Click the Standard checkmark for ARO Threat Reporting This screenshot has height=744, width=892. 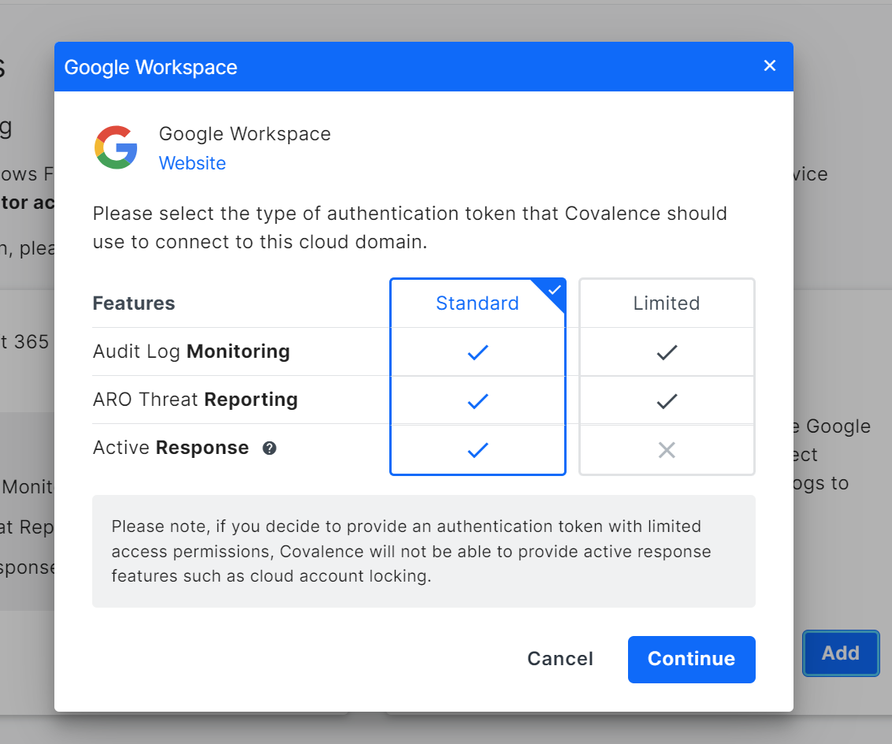tap(478, 401)
